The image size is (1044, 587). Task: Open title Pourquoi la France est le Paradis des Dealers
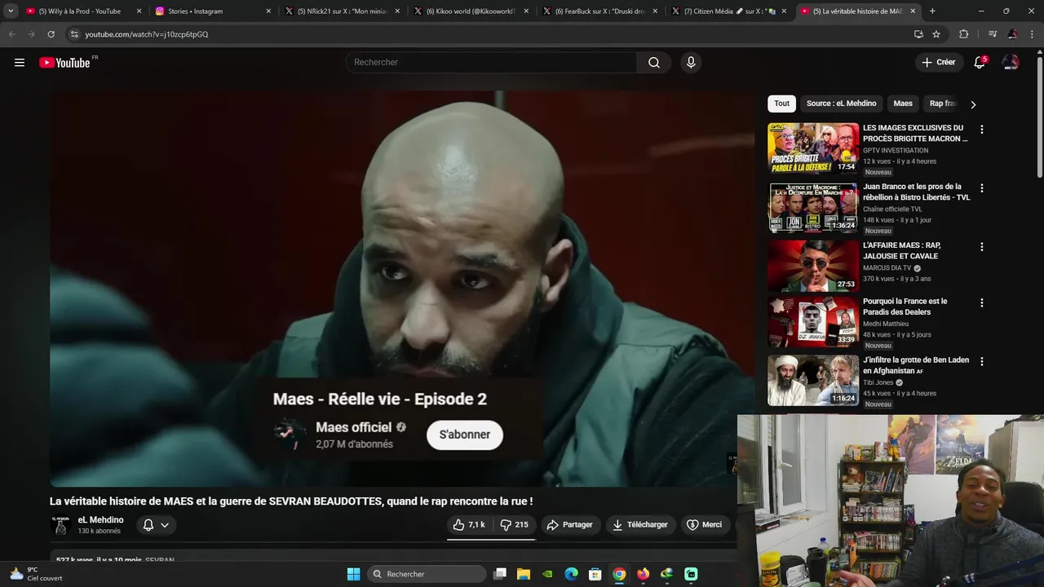click(905, 307)
